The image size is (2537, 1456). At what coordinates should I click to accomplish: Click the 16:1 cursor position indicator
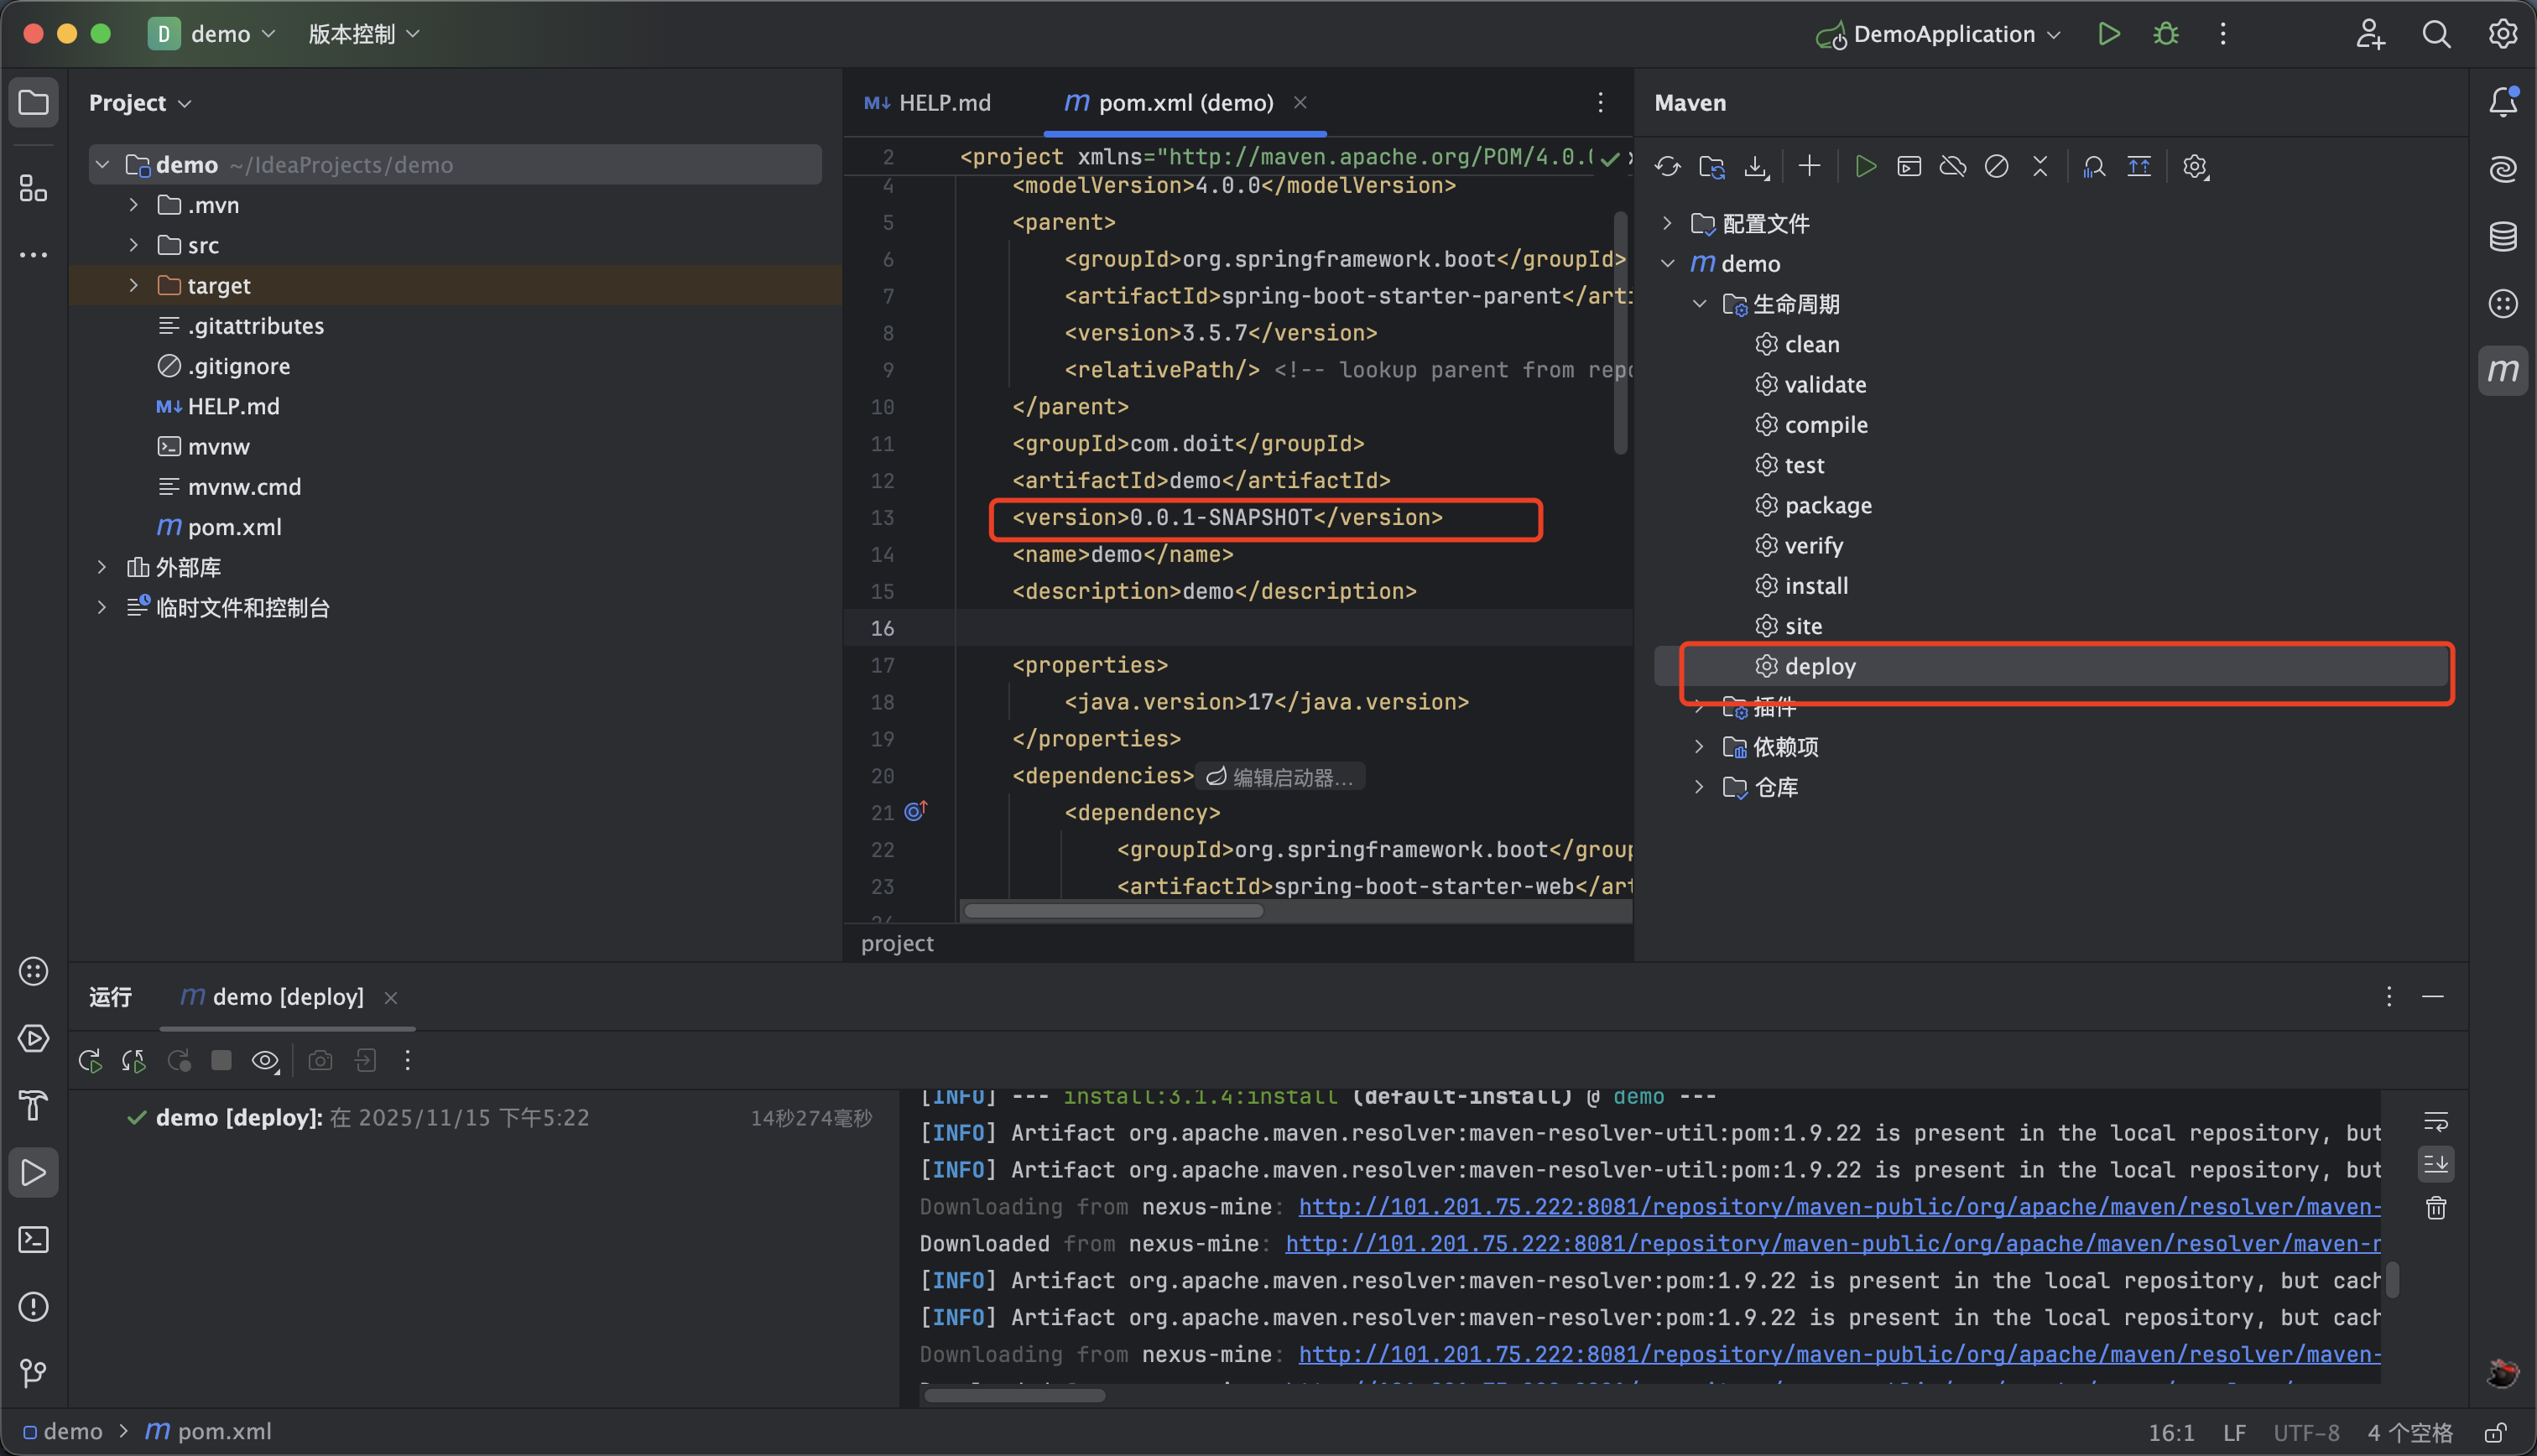click(x=2171, y=1432)
